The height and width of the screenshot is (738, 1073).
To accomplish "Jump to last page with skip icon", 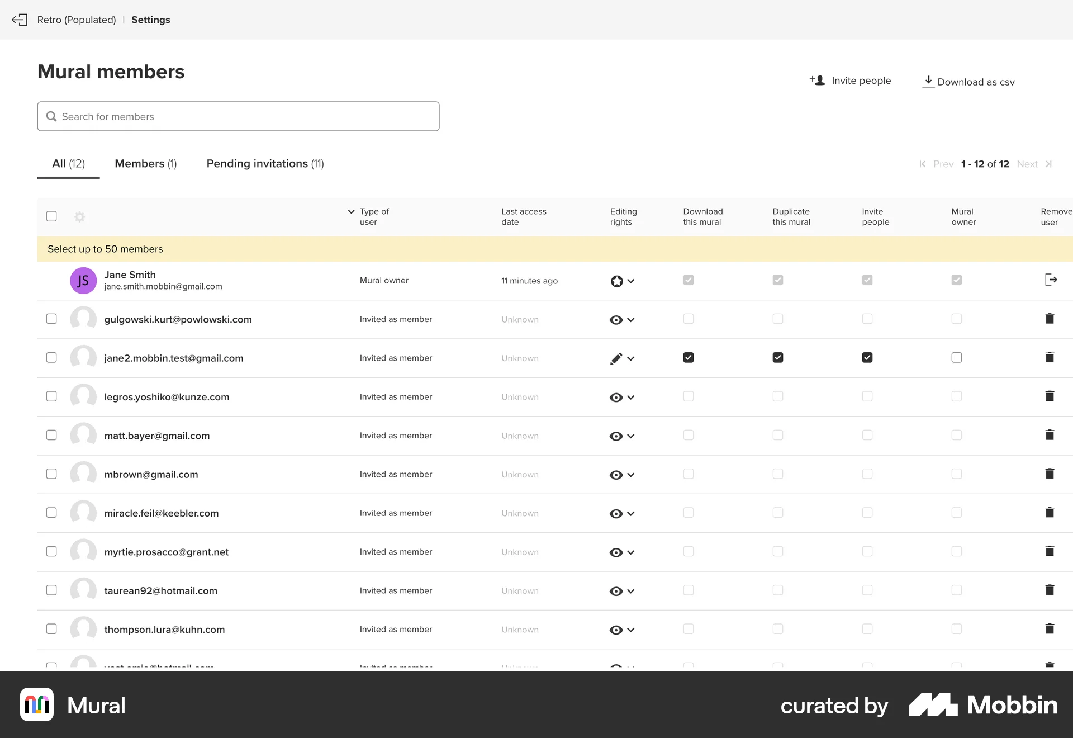I will coord(1050,164).
